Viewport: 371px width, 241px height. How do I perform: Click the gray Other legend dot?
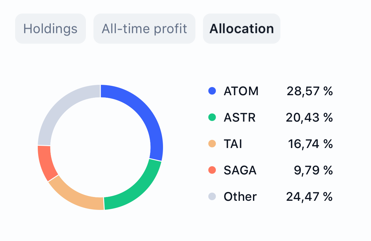point(212,197)
